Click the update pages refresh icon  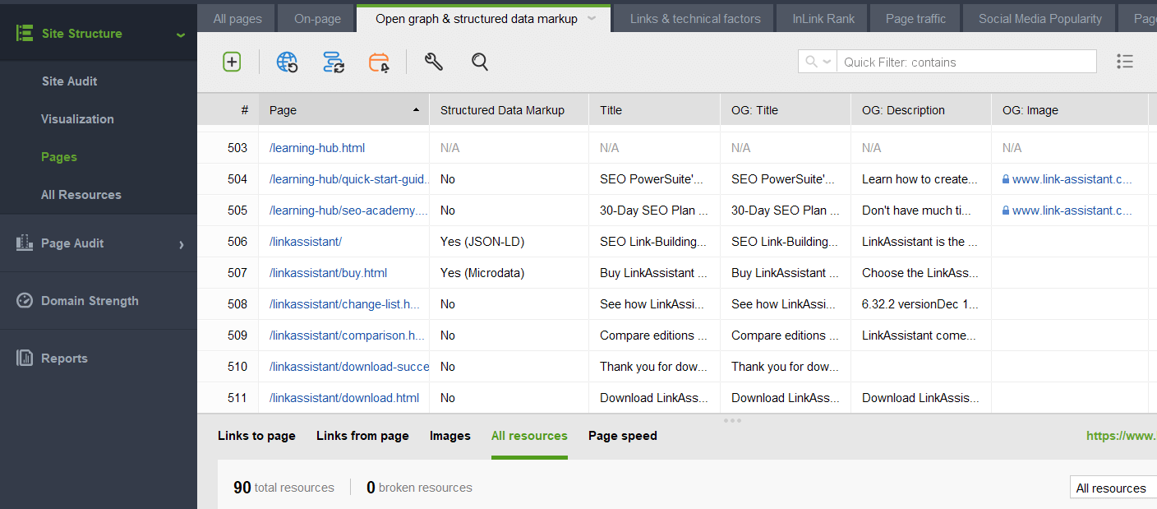[334, 62]
